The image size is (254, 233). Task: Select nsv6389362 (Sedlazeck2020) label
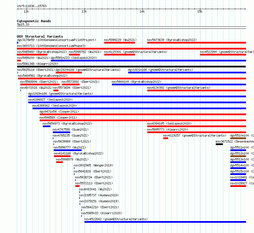pyautogui.click(x=55, y=106)
